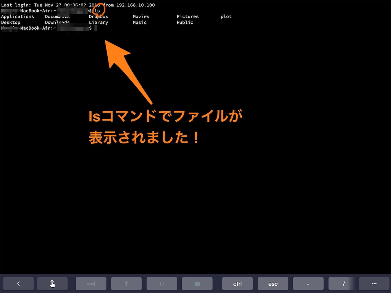The width and height of the screenshot is (391, 293).
Task: Tap the back chevron key on the keyboard bar
Action: [19, 283]
